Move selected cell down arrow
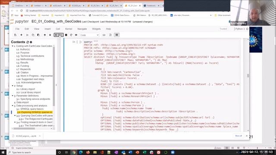The image size is (276, 155). pyautogui.click(x=50, y=35)
